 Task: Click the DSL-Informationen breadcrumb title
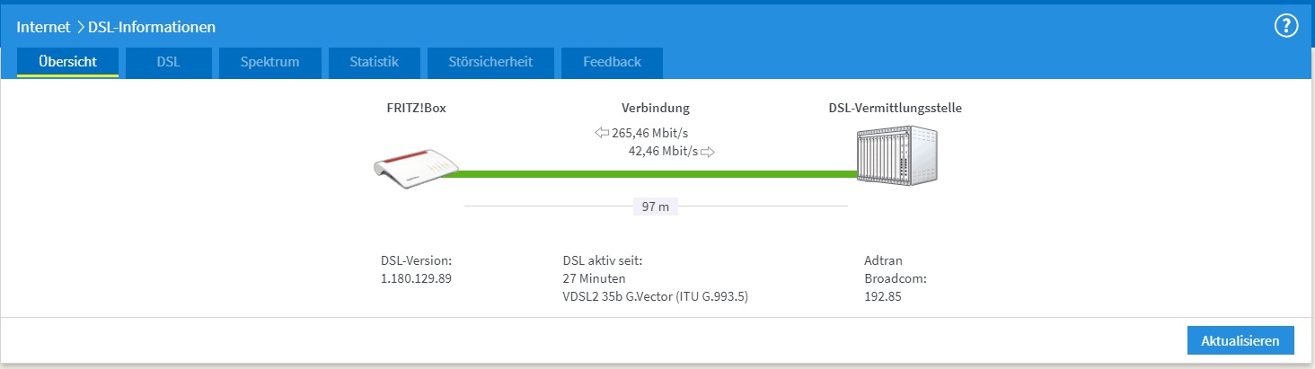click(x=152, y=27)
